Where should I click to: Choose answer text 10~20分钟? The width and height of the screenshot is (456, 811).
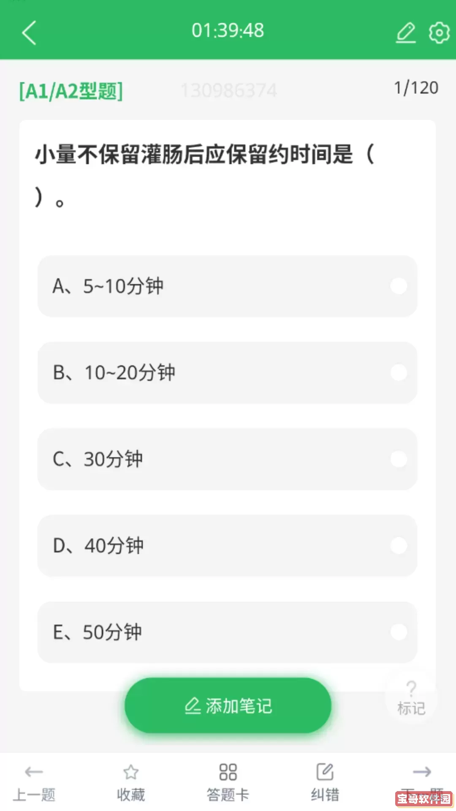pos(130,373)
